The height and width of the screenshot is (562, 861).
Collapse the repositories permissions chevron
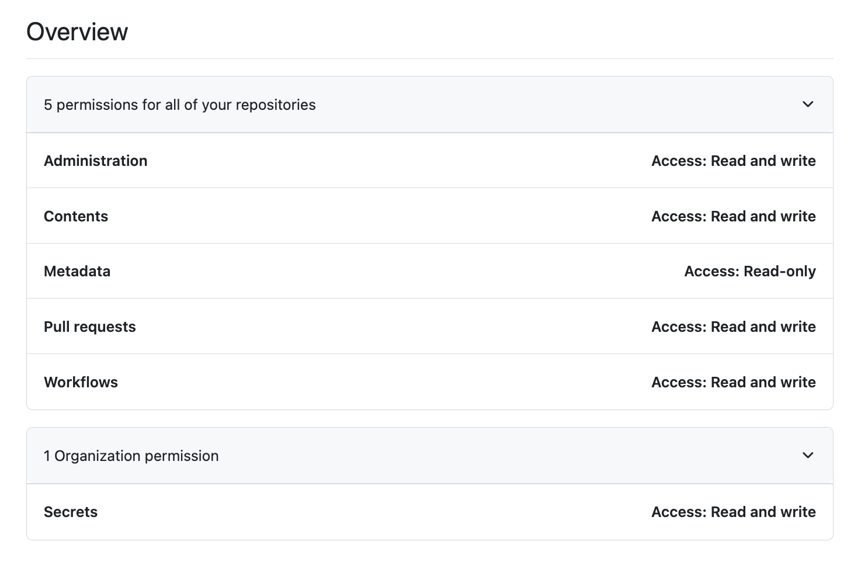click(808, 105)
